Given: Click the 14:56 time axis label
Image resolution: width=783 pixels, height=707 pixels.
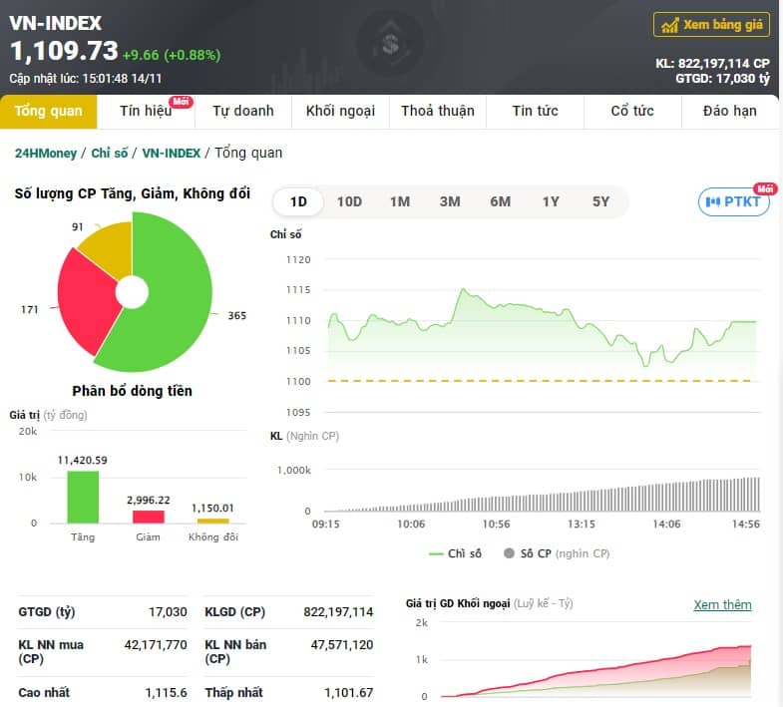Looking at the screenshot, I should point(745,525).
